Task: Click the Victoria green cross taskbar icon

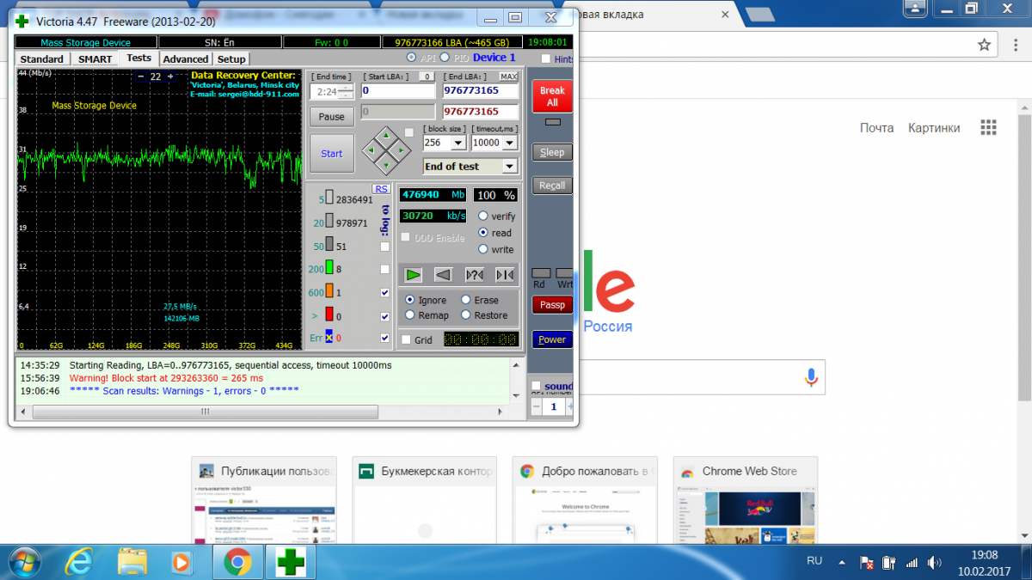Action: pos(290,562)
